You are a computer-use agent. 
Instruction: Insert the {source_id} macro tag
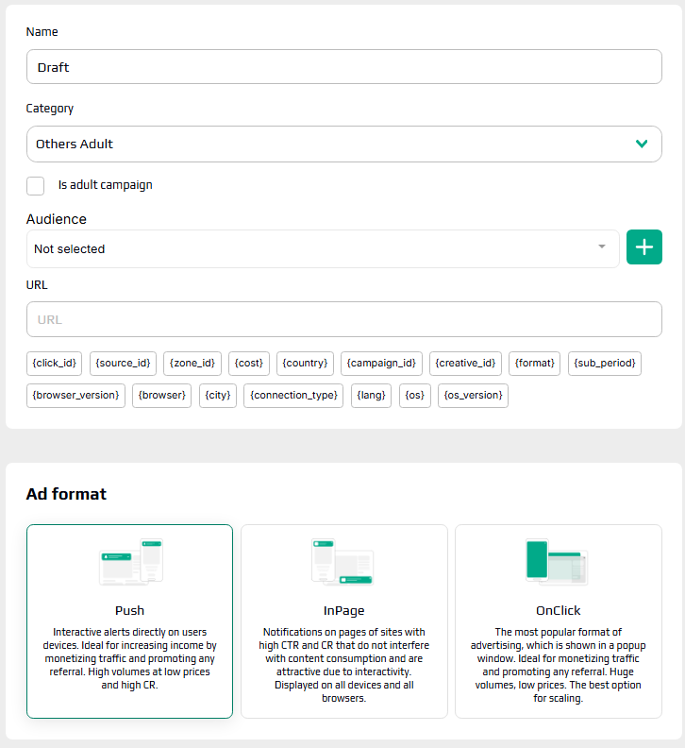[123, 364]
